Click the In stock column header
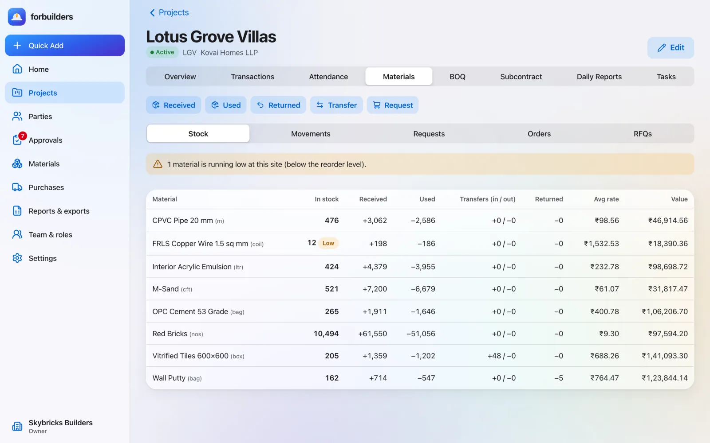 tap(327, 199)
